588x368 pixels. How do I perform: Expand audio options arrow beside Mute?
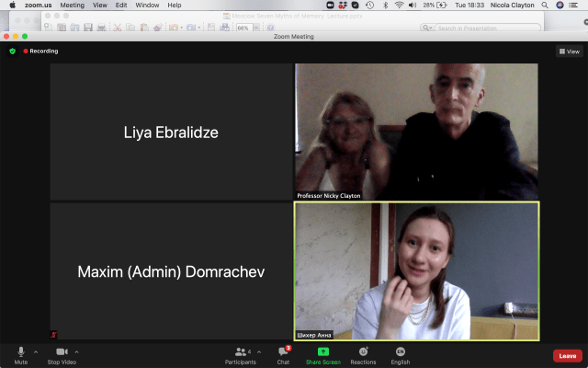pos(36,351)
